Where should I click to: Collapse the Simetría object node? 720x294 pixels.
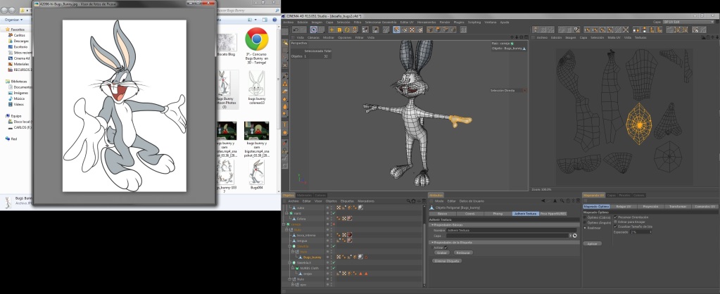tap(290, 246)
